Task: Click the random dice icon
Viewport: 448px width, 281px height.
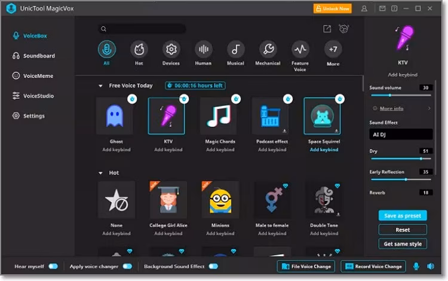Action: [x=343, y=29]
